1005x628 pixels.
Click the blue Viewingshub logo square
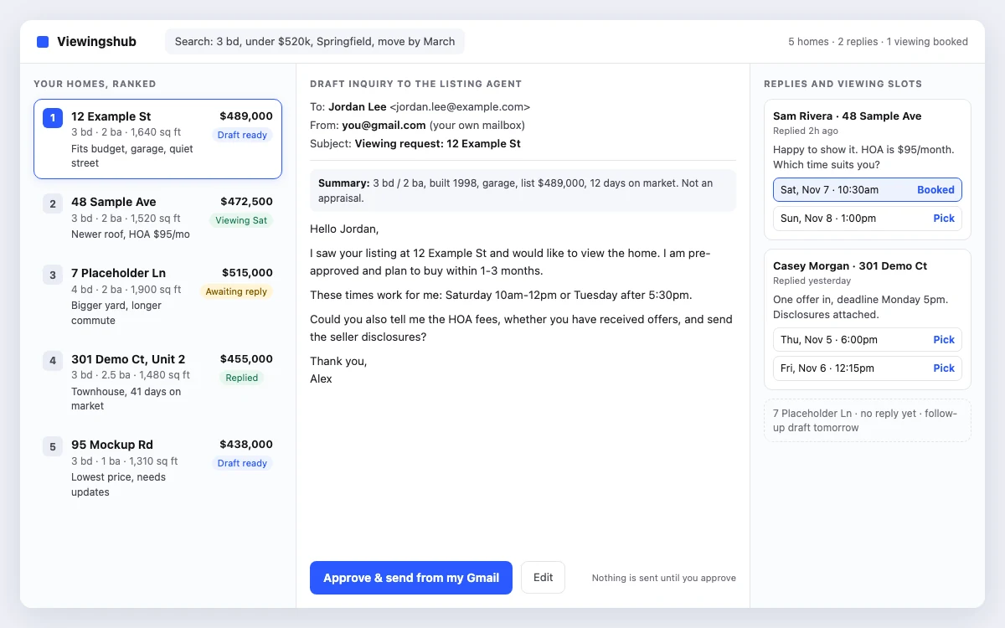click(43, 42)
